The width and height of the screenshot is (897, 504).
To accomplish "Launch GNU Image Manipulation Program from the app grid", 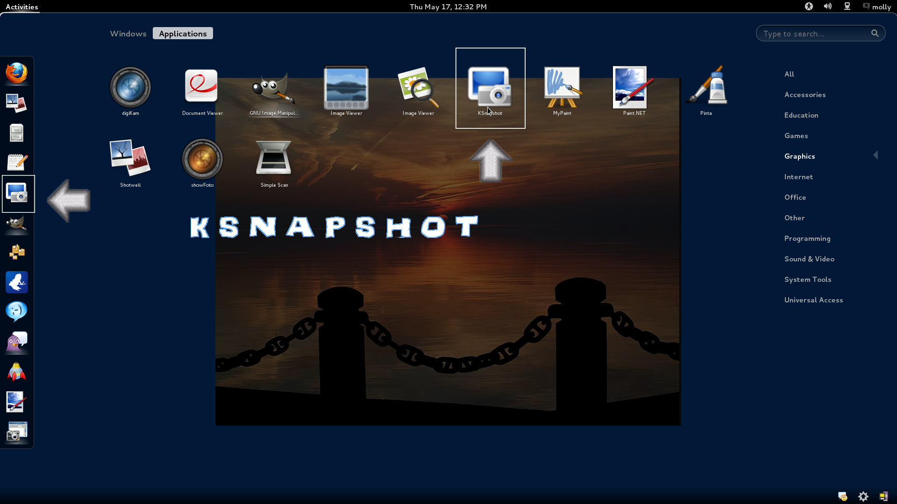I will point(274,88).
